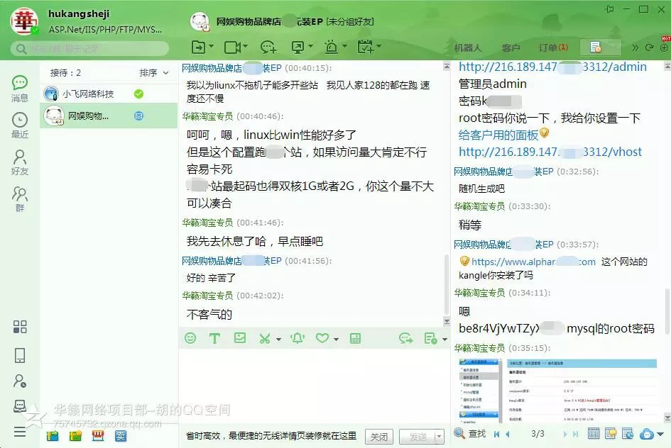Select the 网娱购物 conversation in list
Viewport: 671px width, 448px height.
[109, 116]
